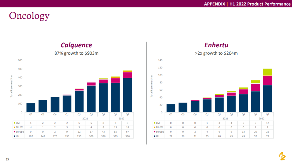Click Enhertu US value 31
292x164 pixels.
pos(195,136)
